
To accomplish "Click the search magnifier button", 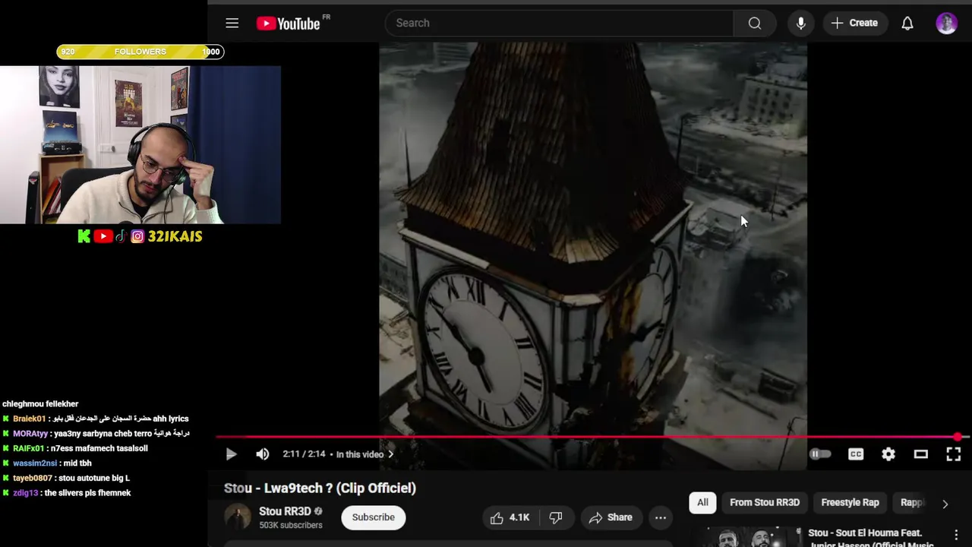I will tap(754, 23).
